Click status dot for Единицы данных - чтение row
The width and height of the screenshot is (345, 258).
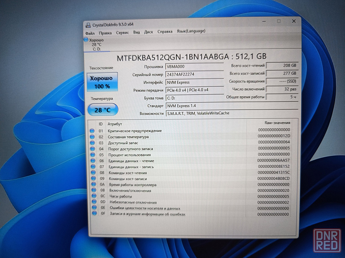(93, 161)
